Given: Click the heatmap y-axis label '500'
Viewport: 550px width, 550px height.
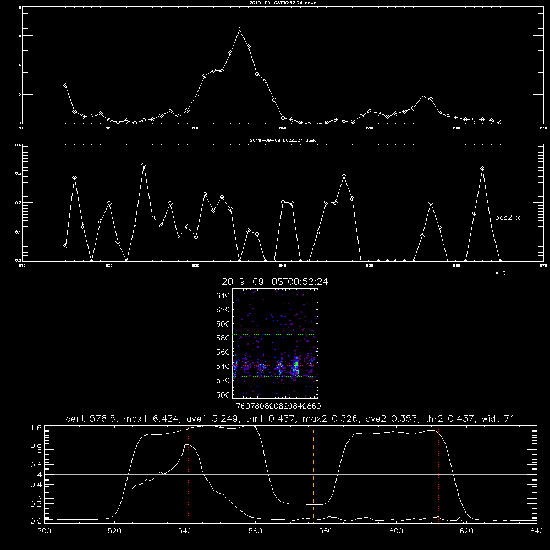Looking at the screenshot, I should (x=223, y=394).
